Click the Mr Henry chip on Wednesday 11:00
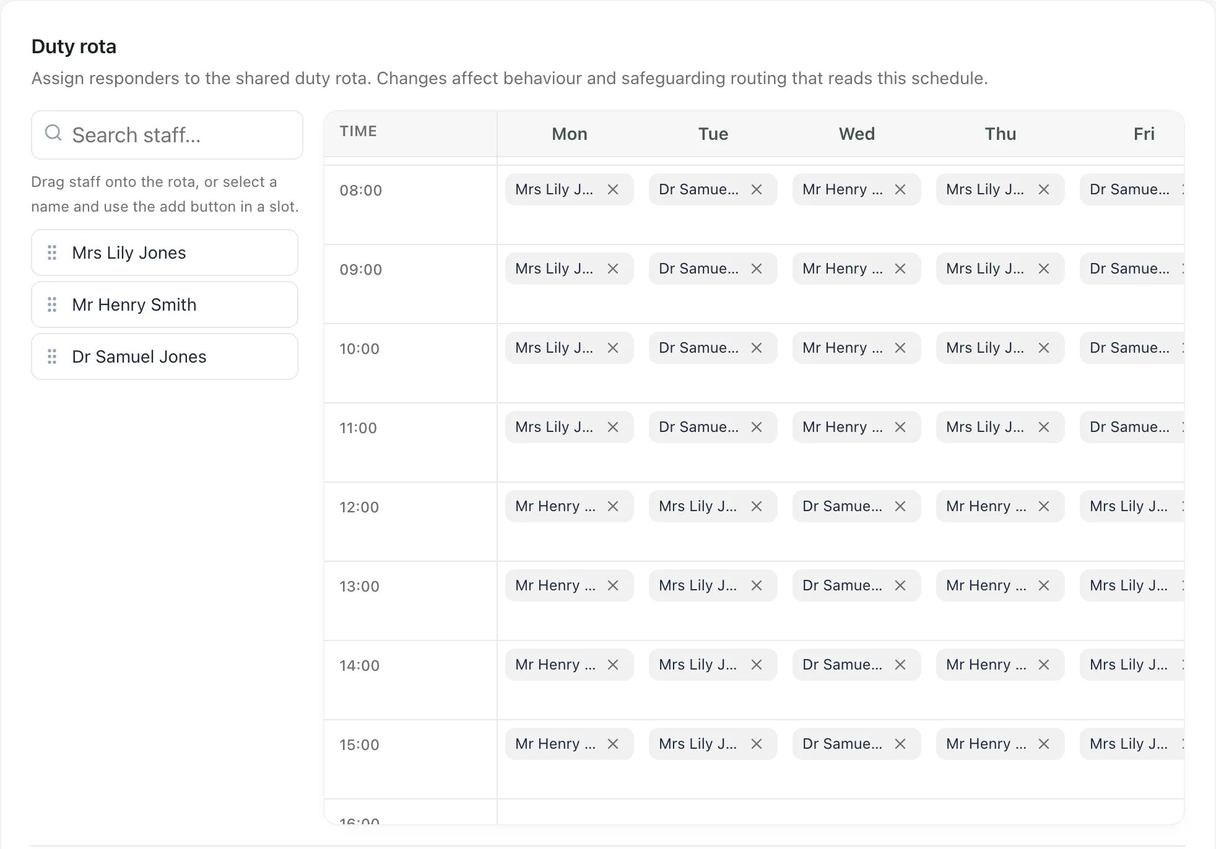The height and width of the screenshot is (849, 1216). 857,427
